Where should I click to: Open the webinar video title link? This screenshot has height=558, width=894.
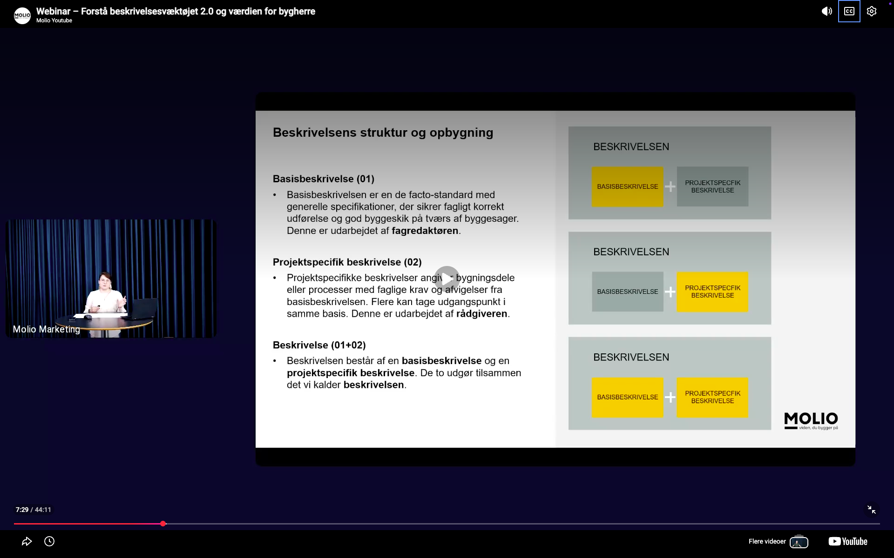(176, 11)
